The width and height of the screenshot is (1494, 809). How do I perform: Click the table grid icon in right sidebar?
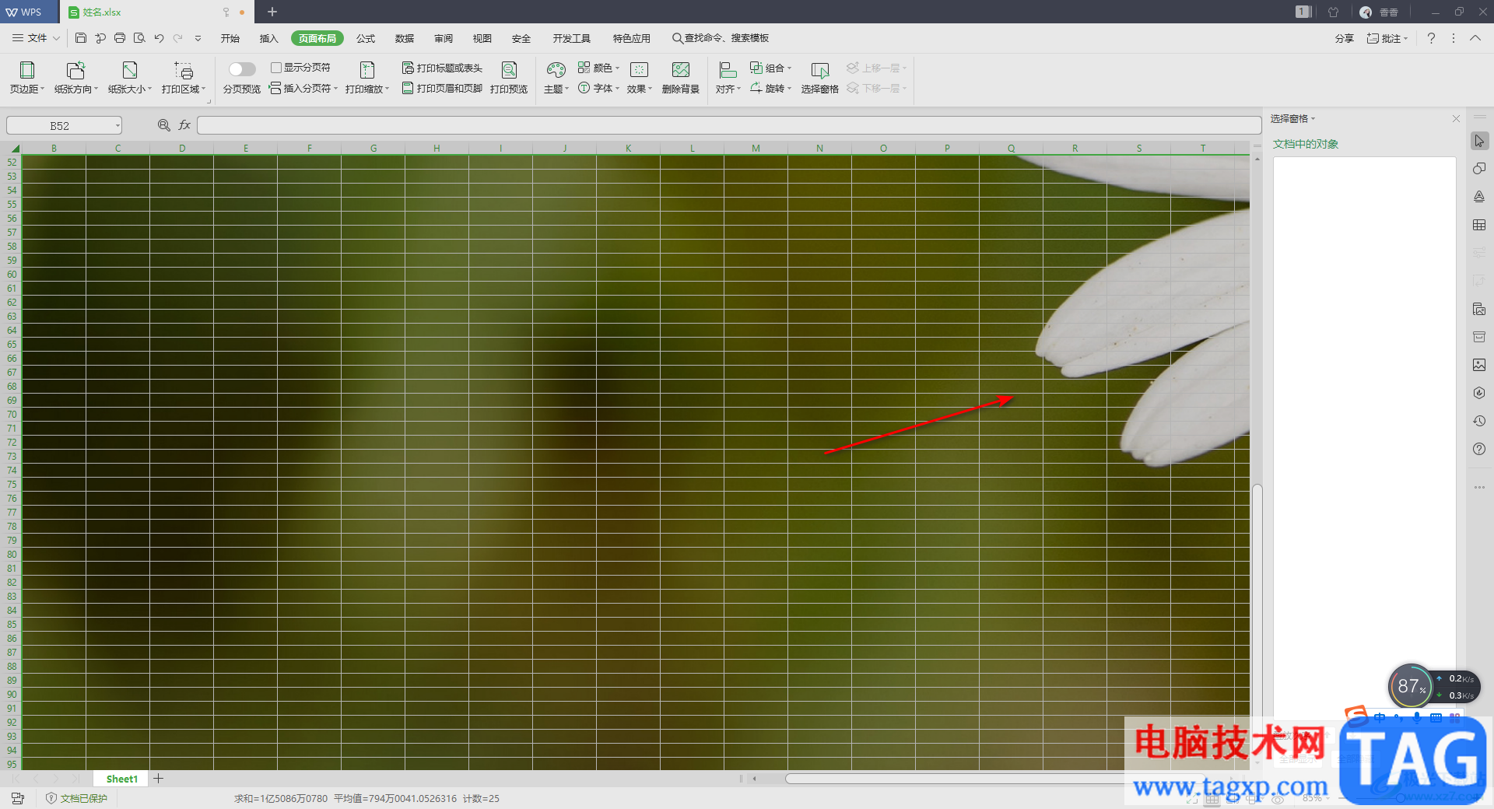[x=1479, y=225]
